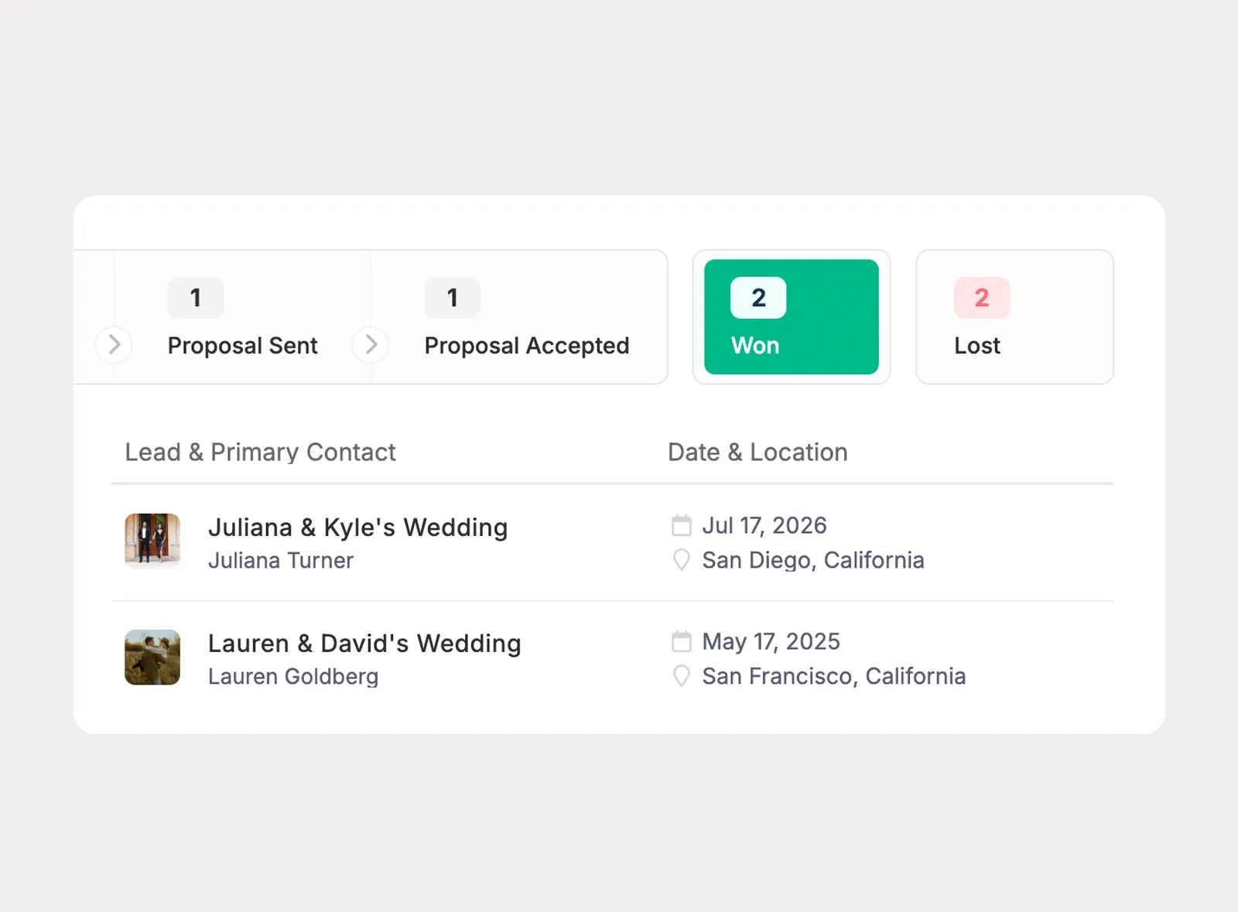Click the chevron arrow before Proposal Accepted
This screenshot has height=912, width=1238.
[371, 344]
